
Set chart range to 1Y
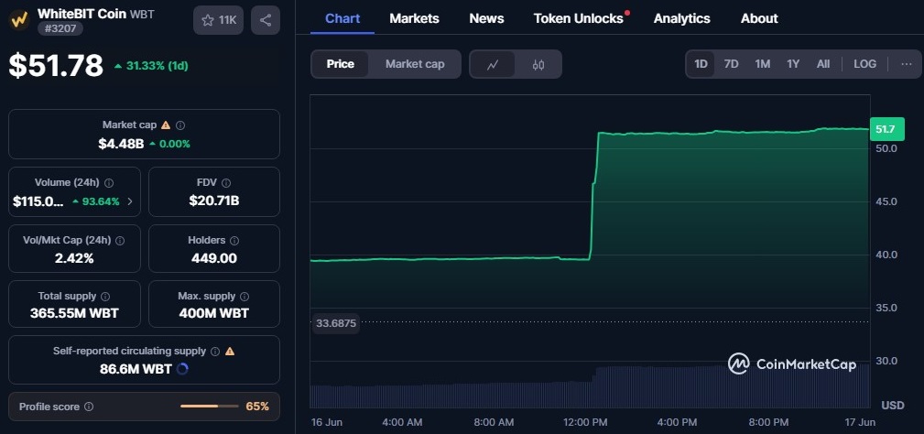click(x=793, y=63)
